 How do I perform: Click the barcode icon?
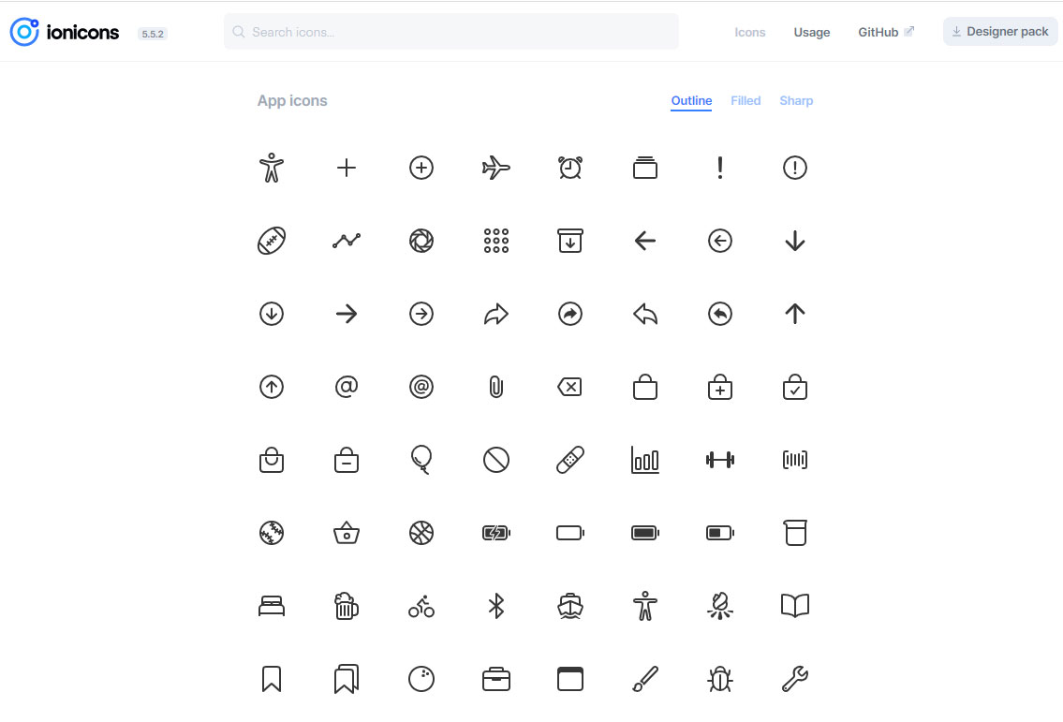794,460
